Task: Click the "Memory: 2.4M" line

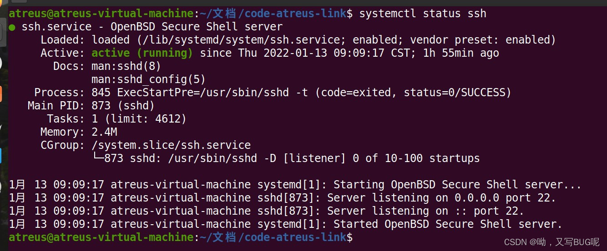Action: 79,132
